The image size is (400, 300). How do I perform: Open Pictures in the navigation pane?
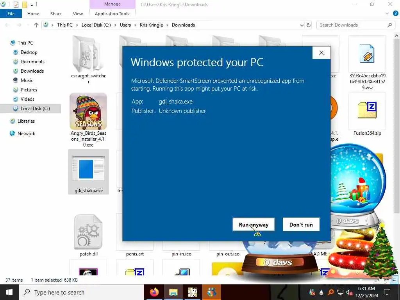pyautogui.click(x=29, y=90)
